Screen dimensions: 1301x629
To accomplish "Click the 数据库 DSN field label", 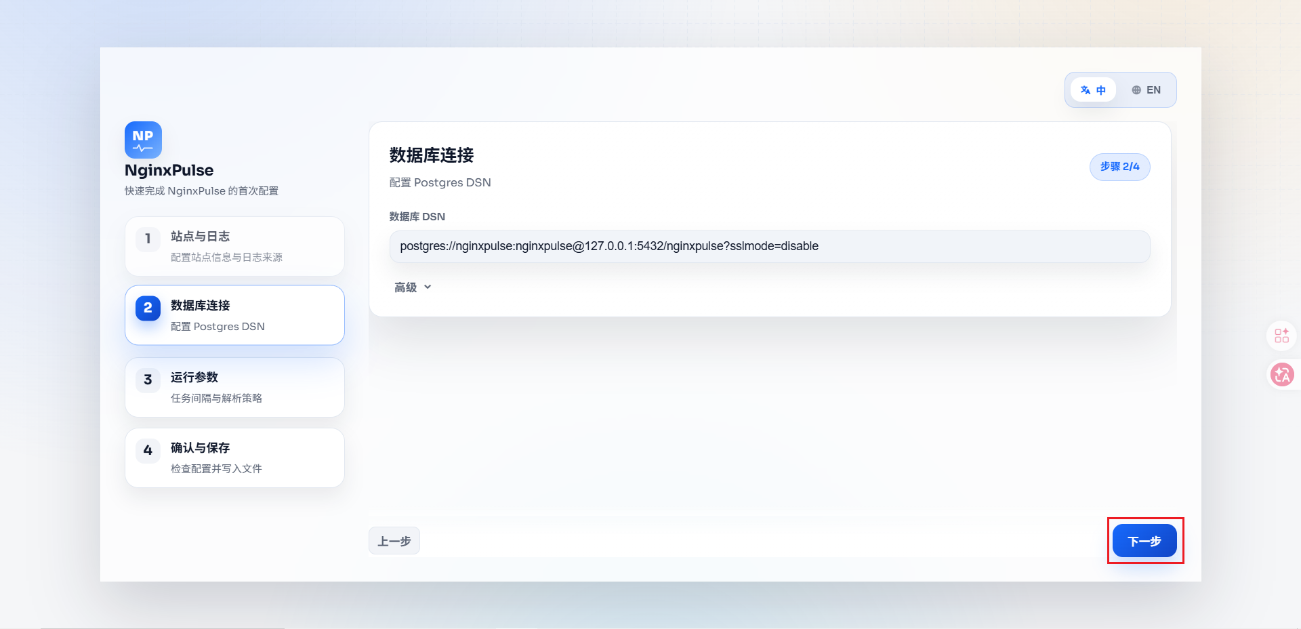I will (x=417, y=217).
